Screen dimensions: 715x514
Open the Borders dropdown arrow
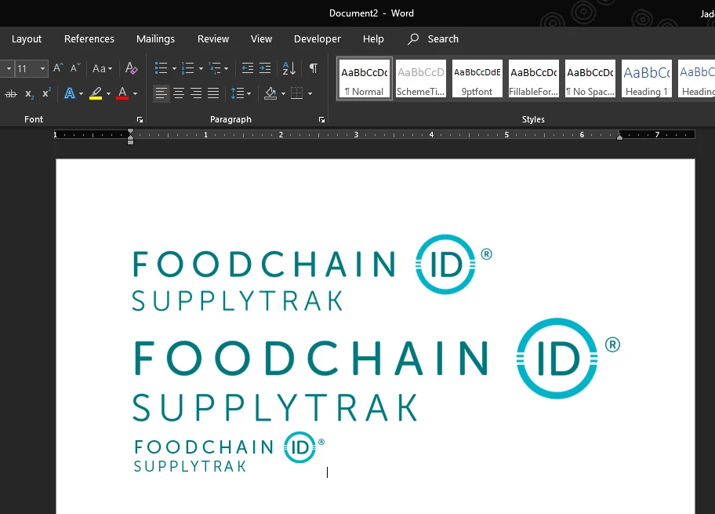click(310, 94)
